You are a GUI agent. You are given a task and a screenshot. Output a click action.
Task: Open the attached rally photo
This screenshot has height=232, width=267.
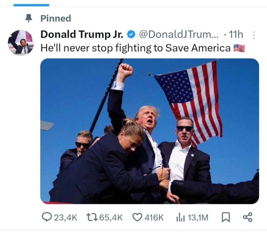[x=150, y=131]
